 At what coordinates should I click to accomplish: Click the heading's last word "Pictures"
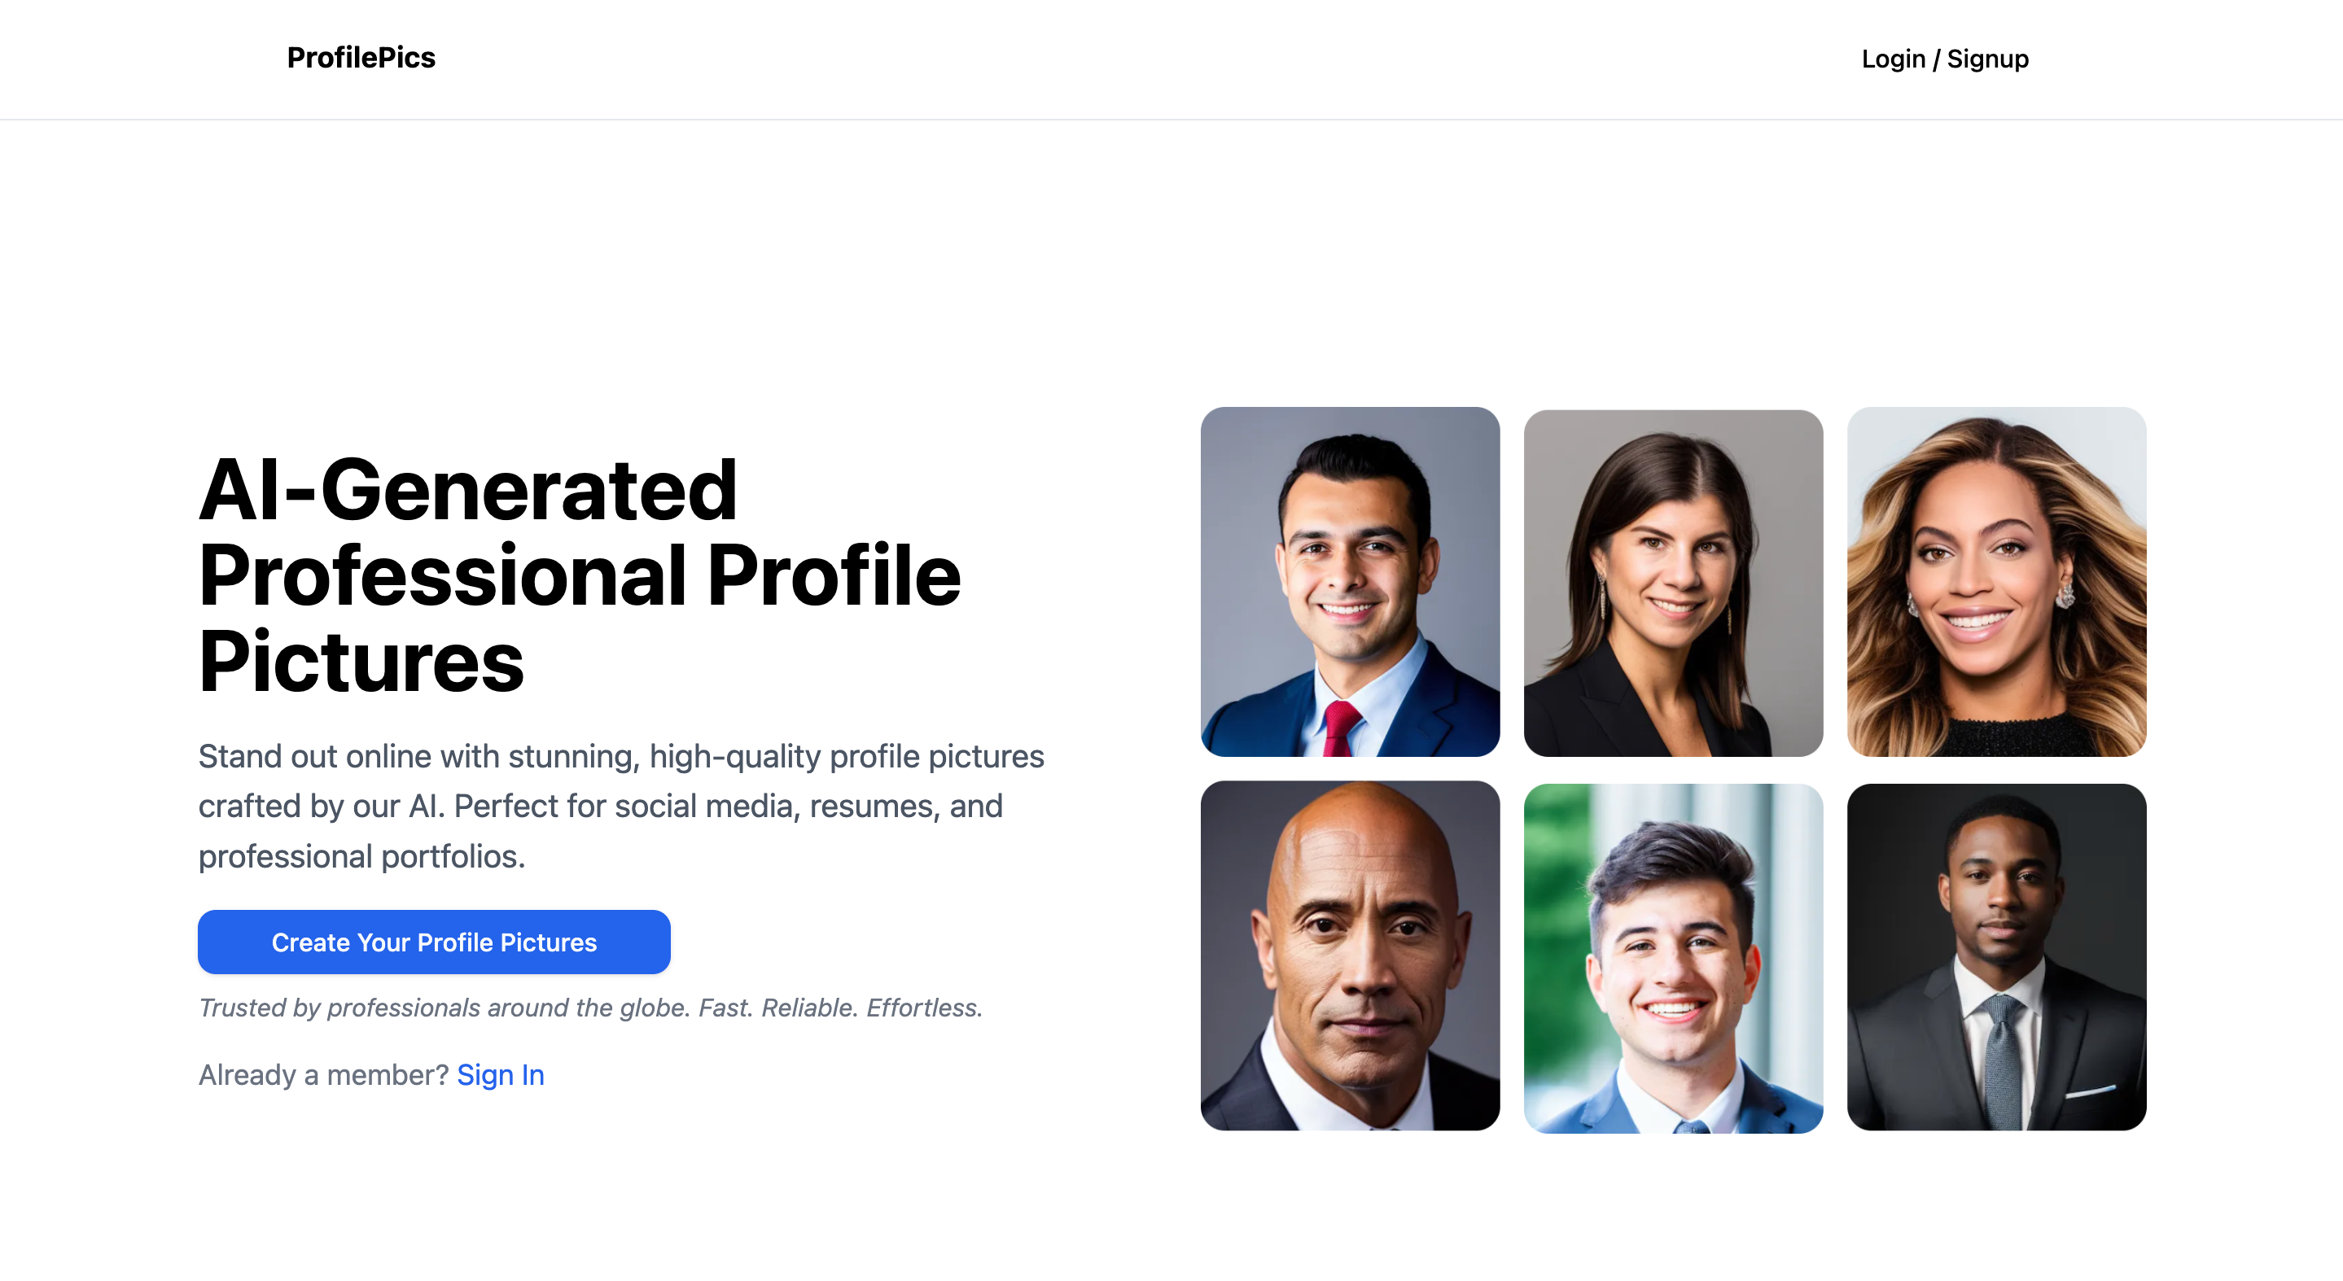click(x=361, y=662)
